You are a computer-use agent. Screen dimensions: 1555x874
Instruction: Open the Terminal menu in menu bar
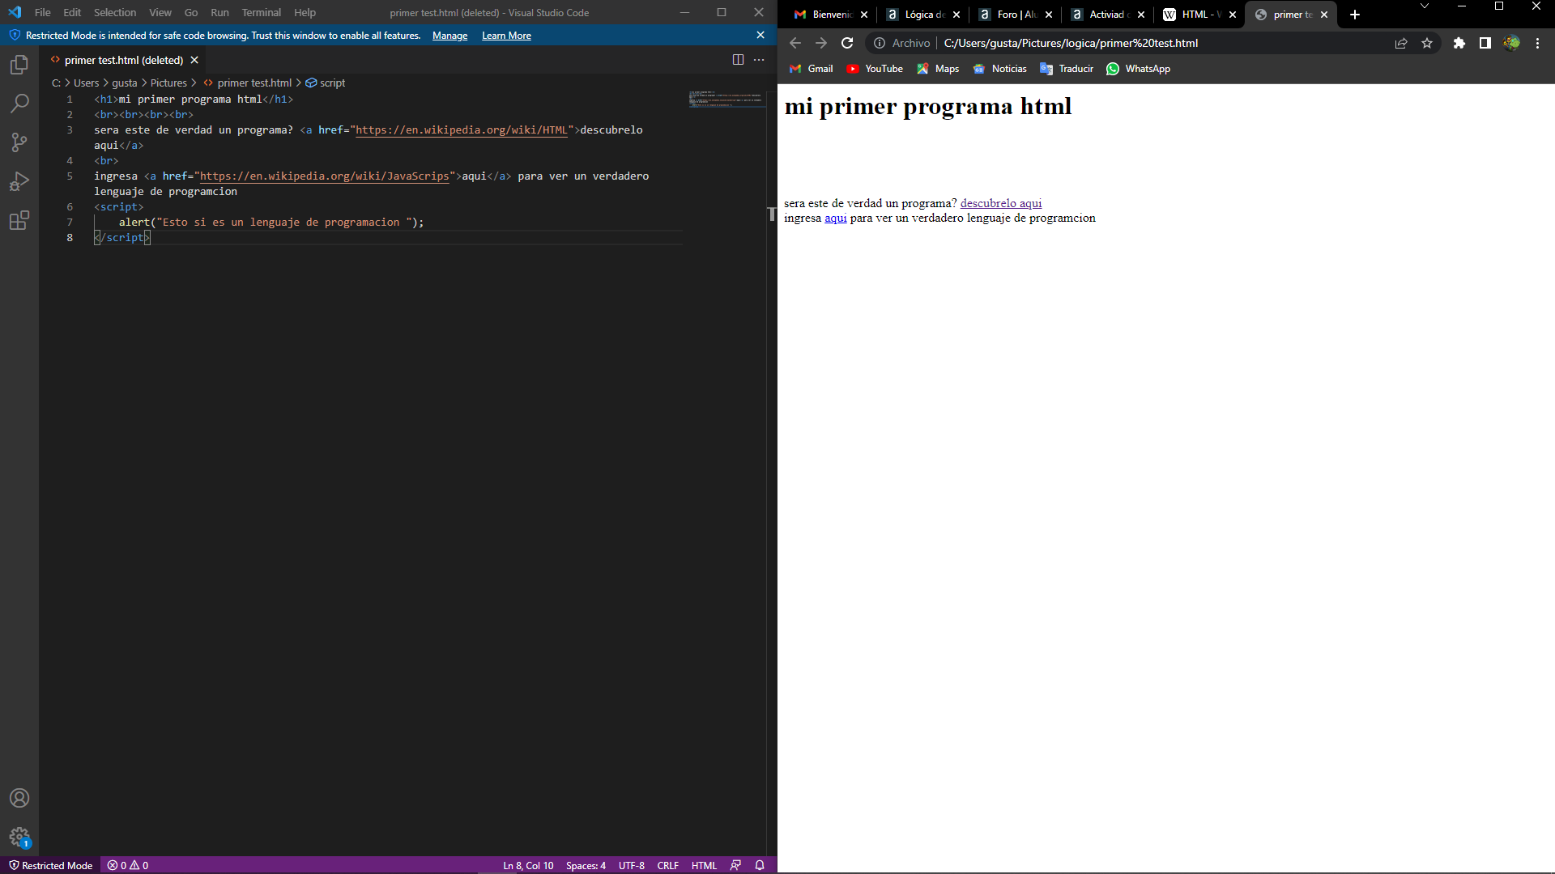(x=261, y=12)
